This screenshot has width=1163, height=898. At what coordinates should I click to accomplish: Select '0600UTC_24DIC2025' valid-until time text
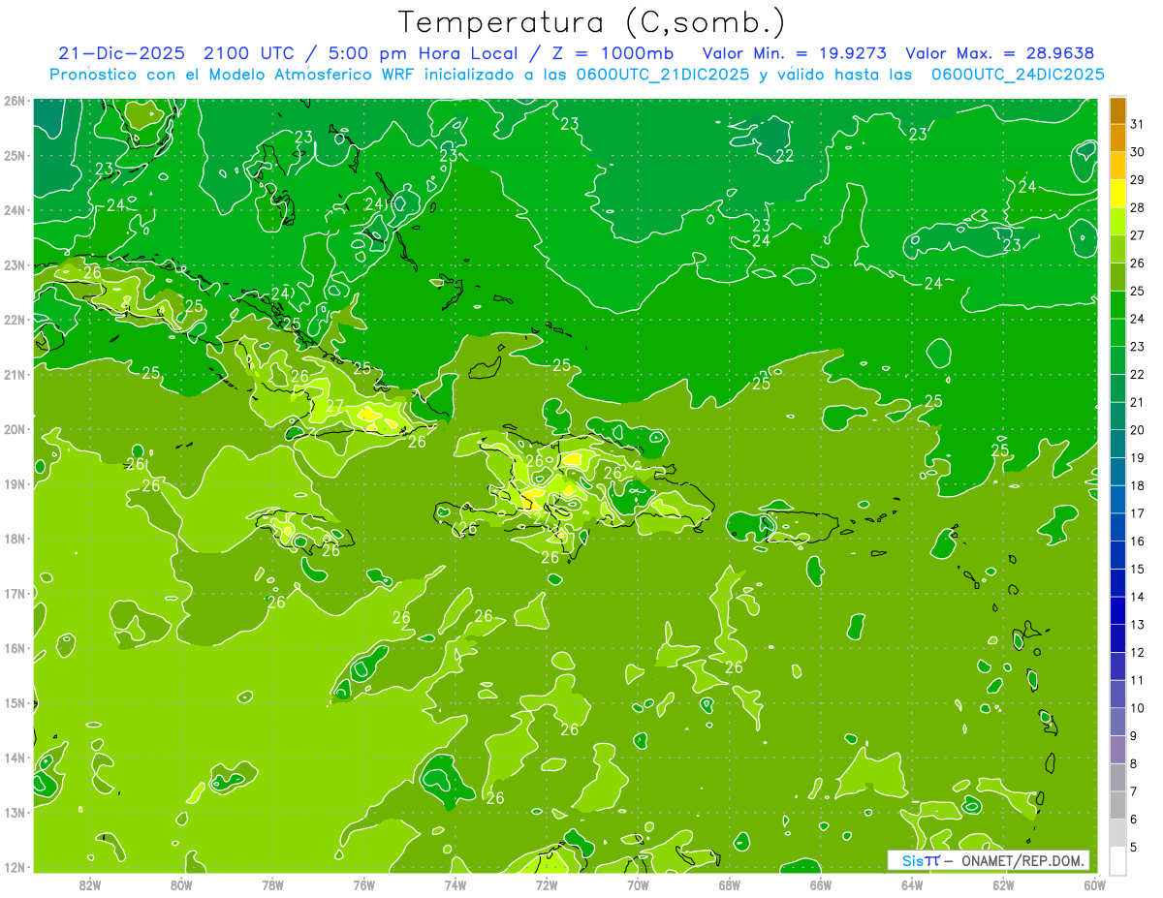click(x=1018, y=74)
